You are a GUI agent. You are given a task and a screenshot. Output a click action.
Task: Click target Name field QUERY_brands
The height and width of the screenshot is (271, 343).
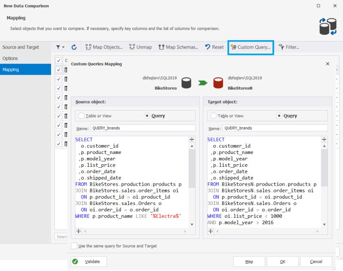275,128
